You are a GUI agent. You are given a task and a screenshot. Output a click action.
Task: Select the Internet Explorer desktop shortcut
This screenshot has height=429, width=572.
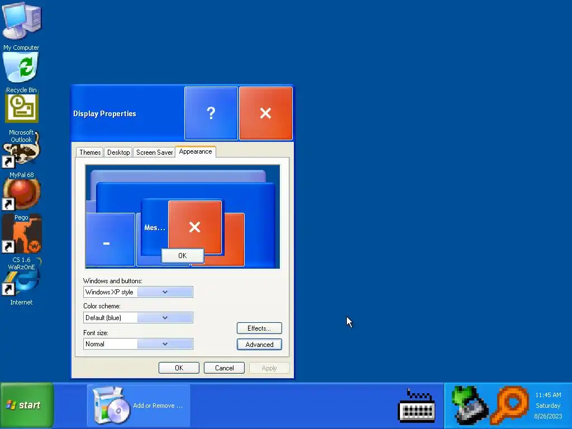click(21, 283)
